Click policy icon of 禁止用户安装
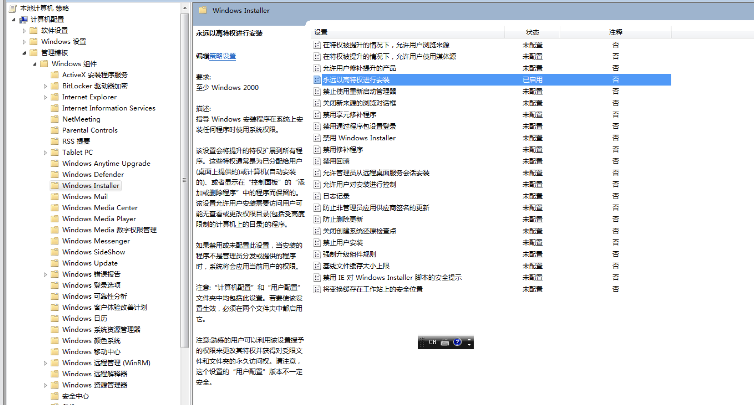755x405 pixels. click(x=317, y=243)
